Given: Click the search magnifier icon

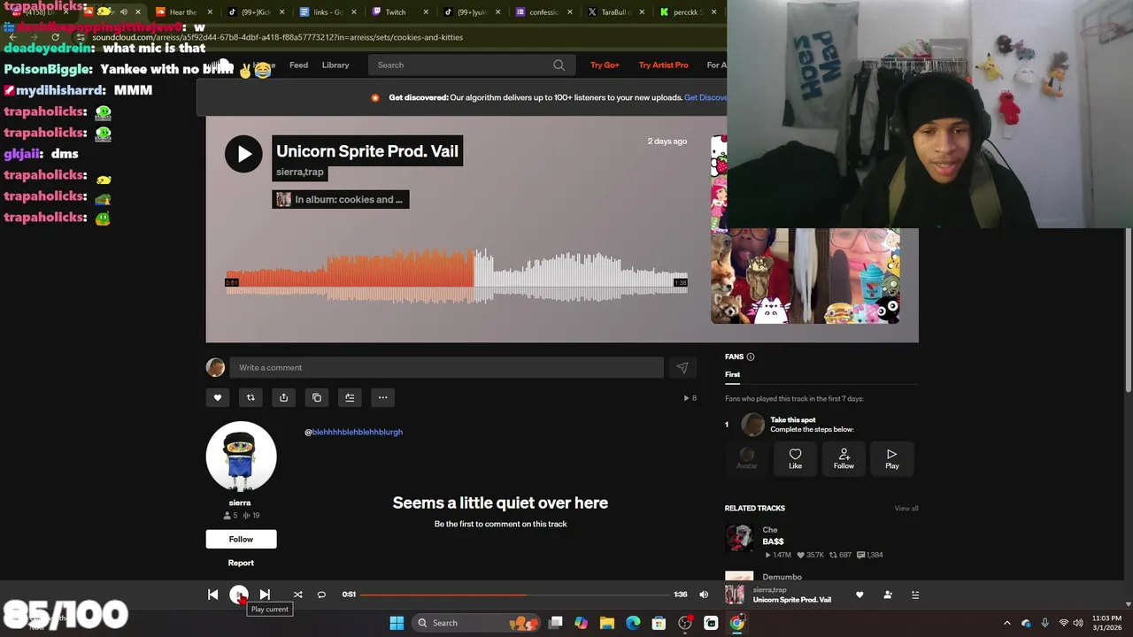Looking at the screenshot, I should [559, 65].
